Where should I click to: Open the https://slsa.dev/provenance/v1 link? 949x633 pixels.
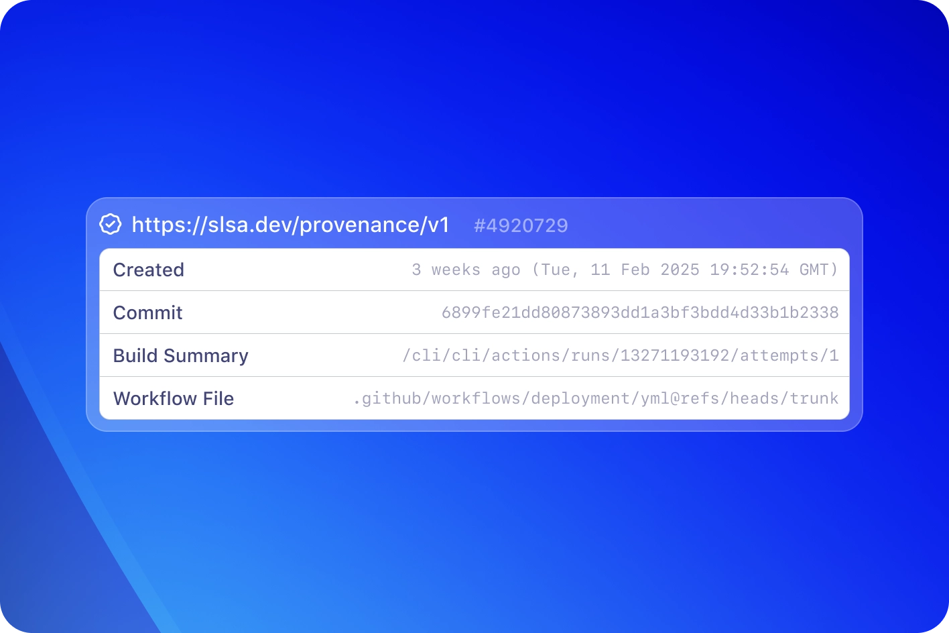pyautogui.click(x=291, y=225)
